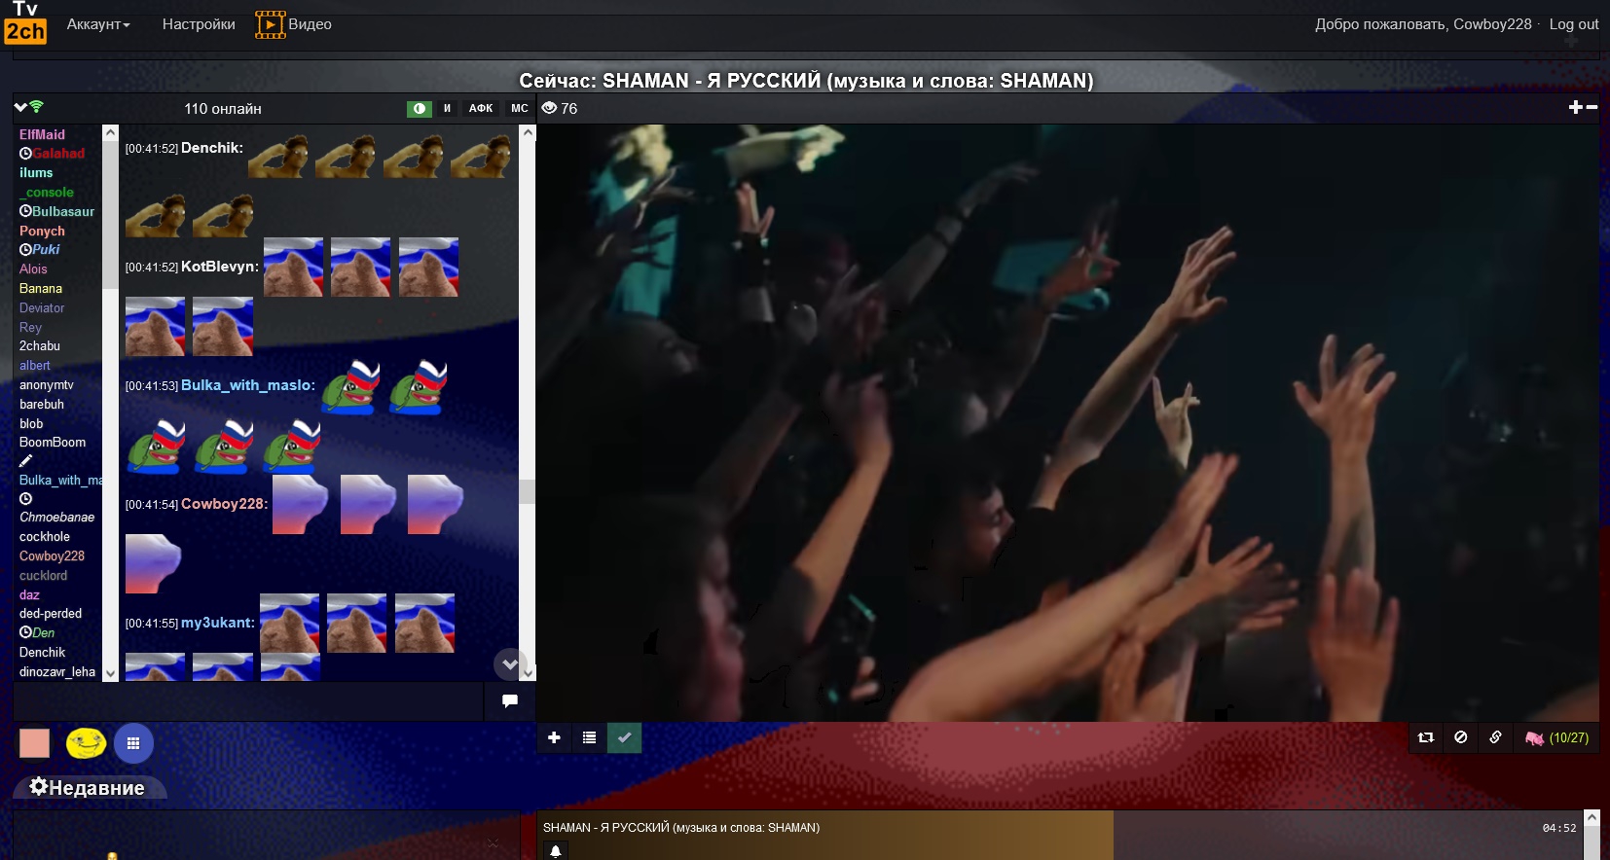Click Denchik's name in chat message

(x=211, y=148)
